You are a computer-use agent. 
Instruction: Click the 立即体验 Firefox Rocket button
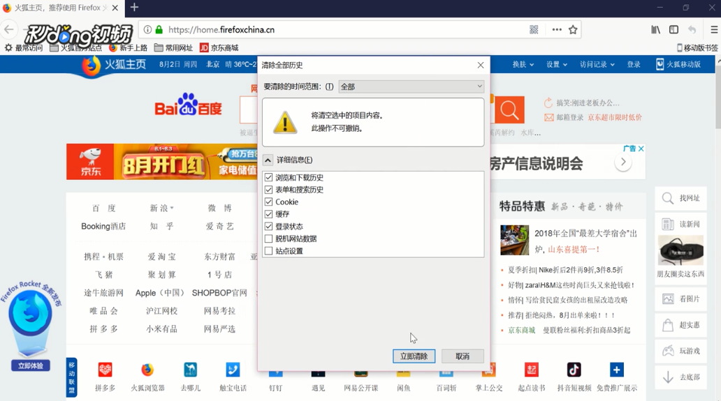click(x=31, y=365)
